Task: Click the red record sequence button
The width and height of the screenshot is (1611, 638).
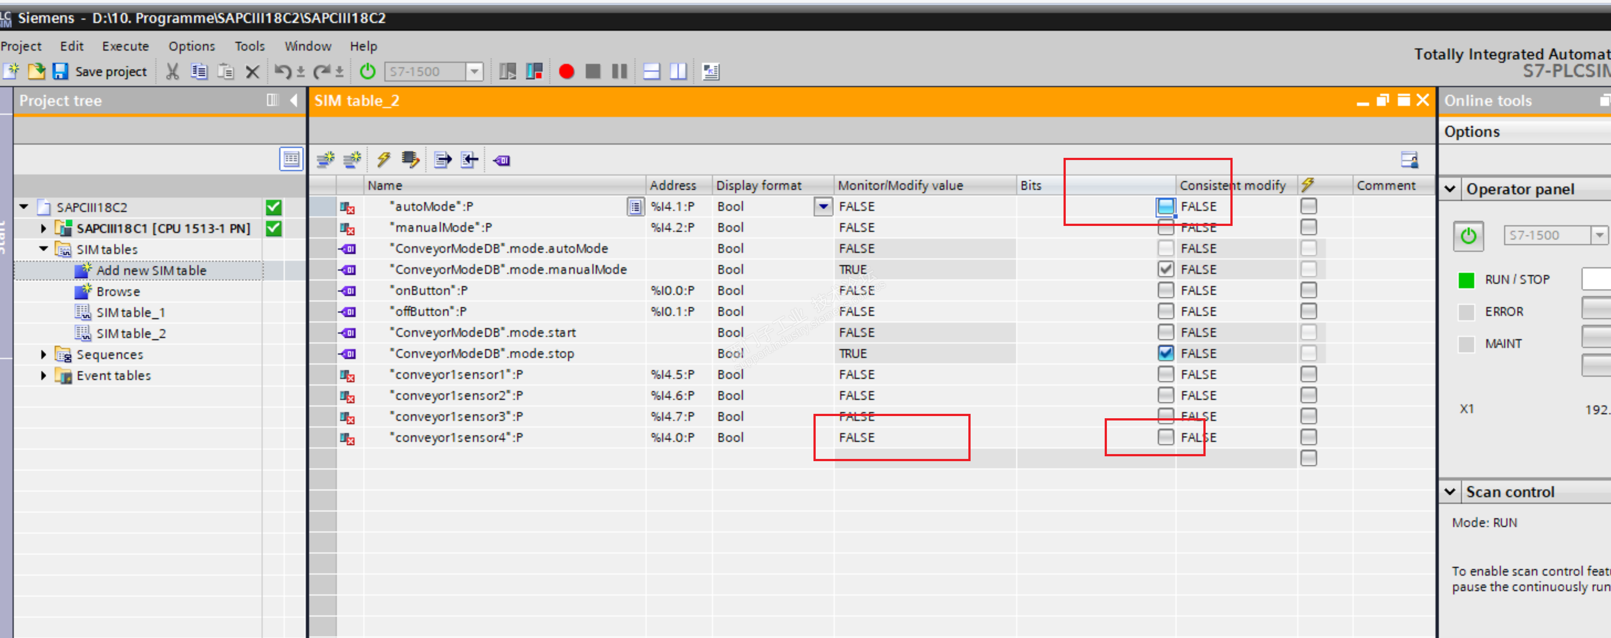Action: pos(566,72)
